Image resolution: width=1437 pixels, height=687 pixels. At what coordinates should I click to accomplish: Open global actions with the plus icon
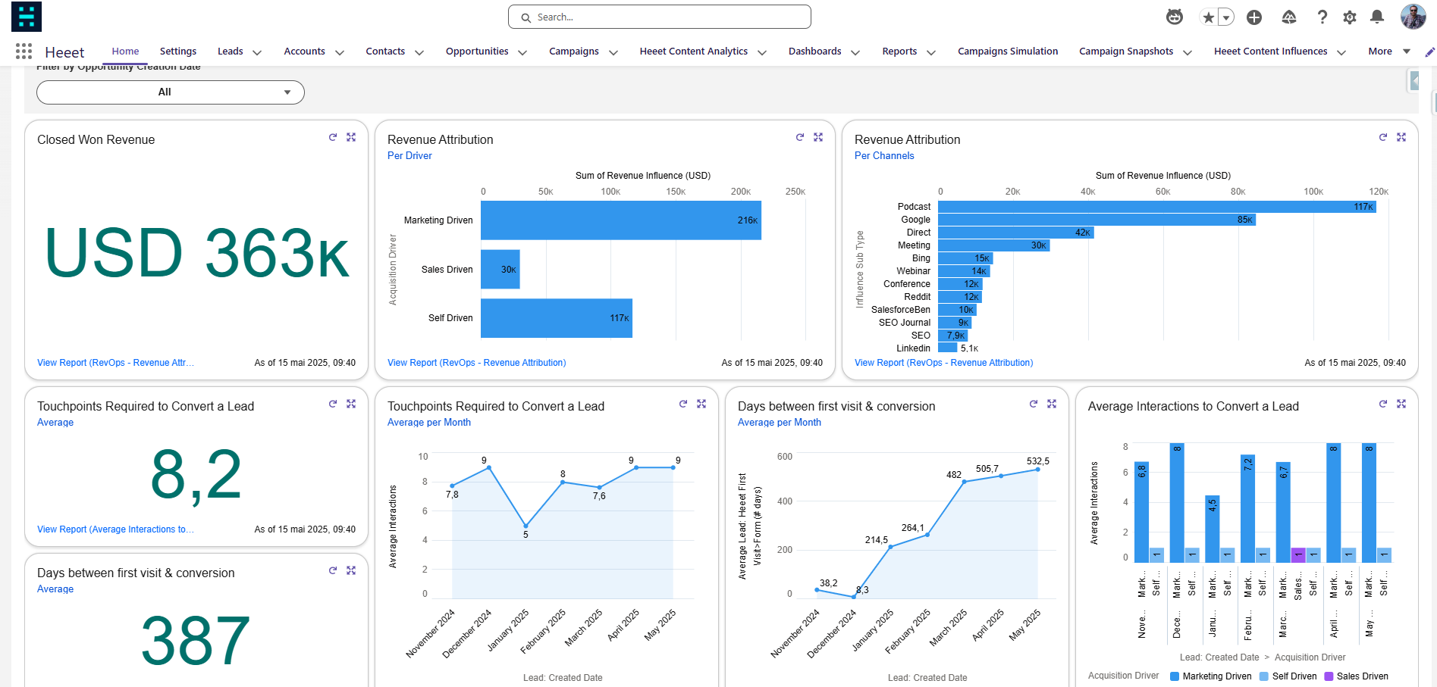pyautogui.click(x=1254, y=17)
